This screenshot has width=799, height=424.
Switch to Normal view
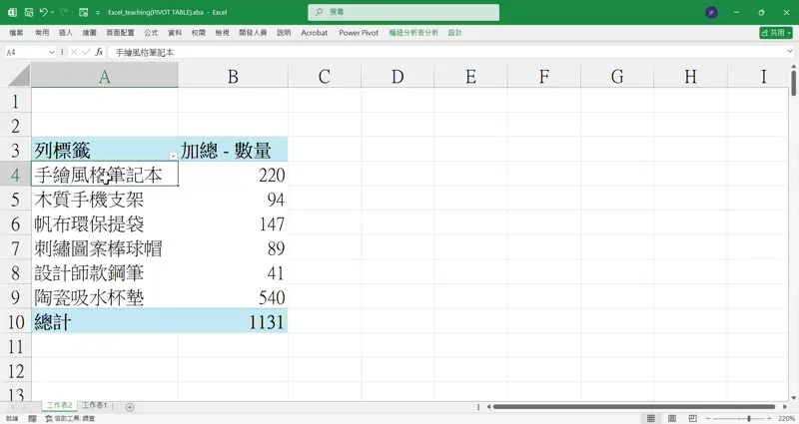(651, 418)
